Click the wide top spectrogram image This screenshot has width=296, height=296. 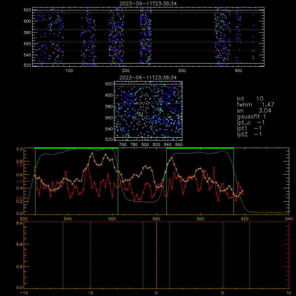click(x=148, y=37)
